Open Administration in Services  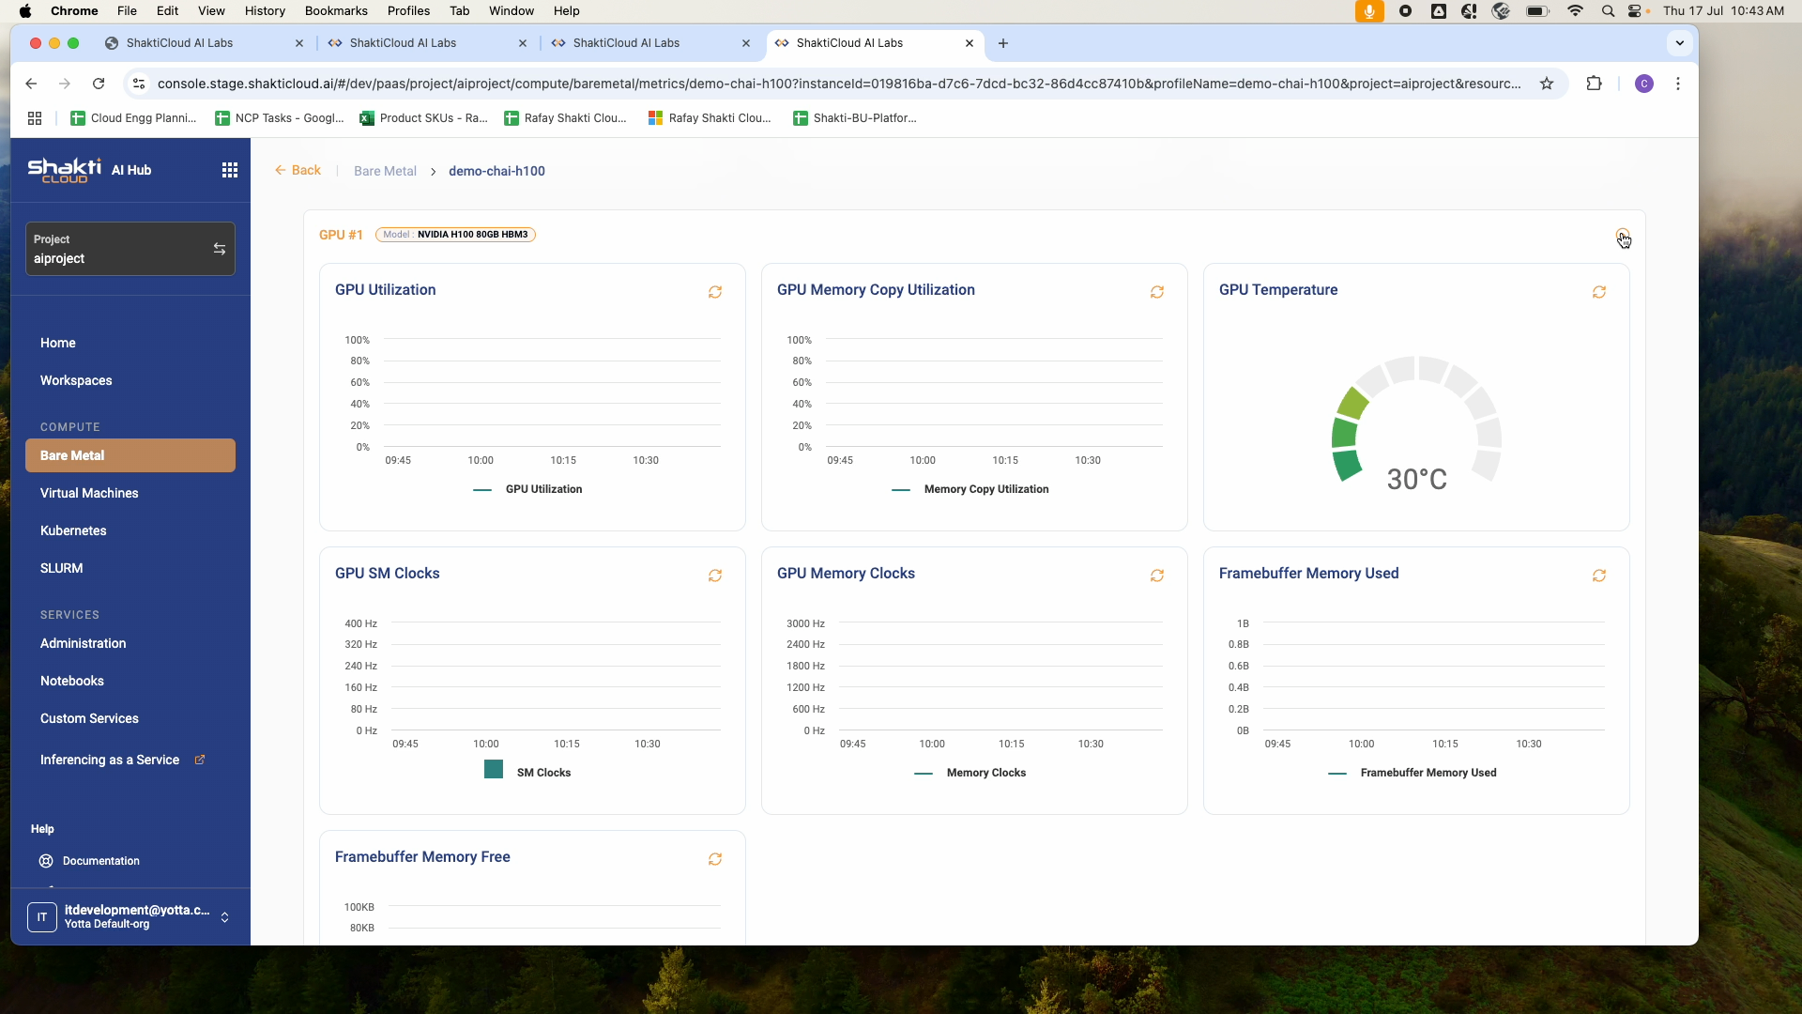tap(83, 643)
